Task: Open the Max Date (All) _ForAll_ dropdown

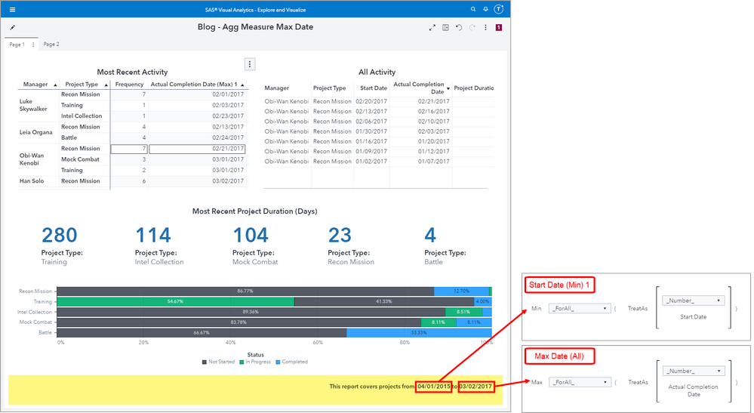Action: point(580,382)
